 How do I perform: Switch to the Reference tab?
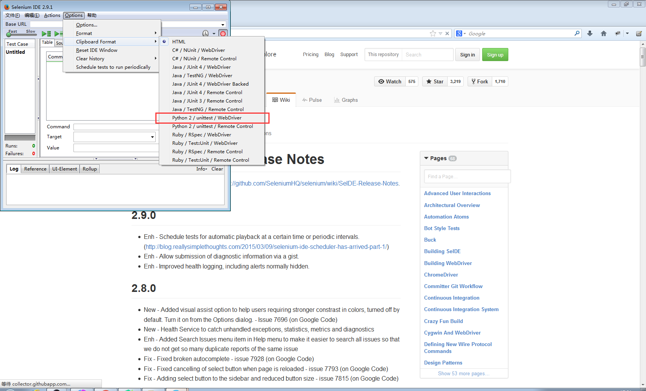tap(35, 169)
